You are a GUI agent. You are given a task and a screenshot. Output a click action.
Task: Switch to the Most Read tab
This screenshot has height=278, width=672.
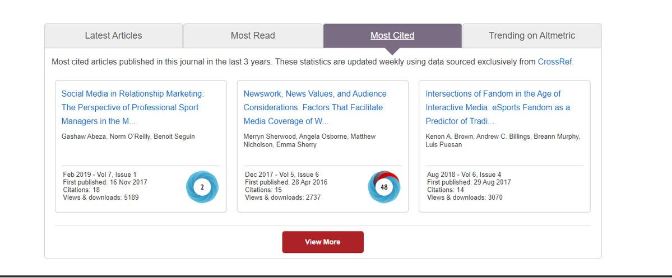pyautogui.click(x=253, y=36)
